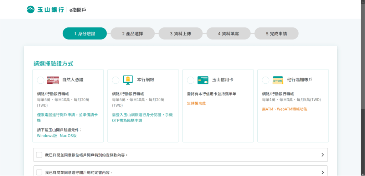Select the 自然人憑證 radio button
The width and height of the screenshot is (365, 176).
(x=41, y=80)
